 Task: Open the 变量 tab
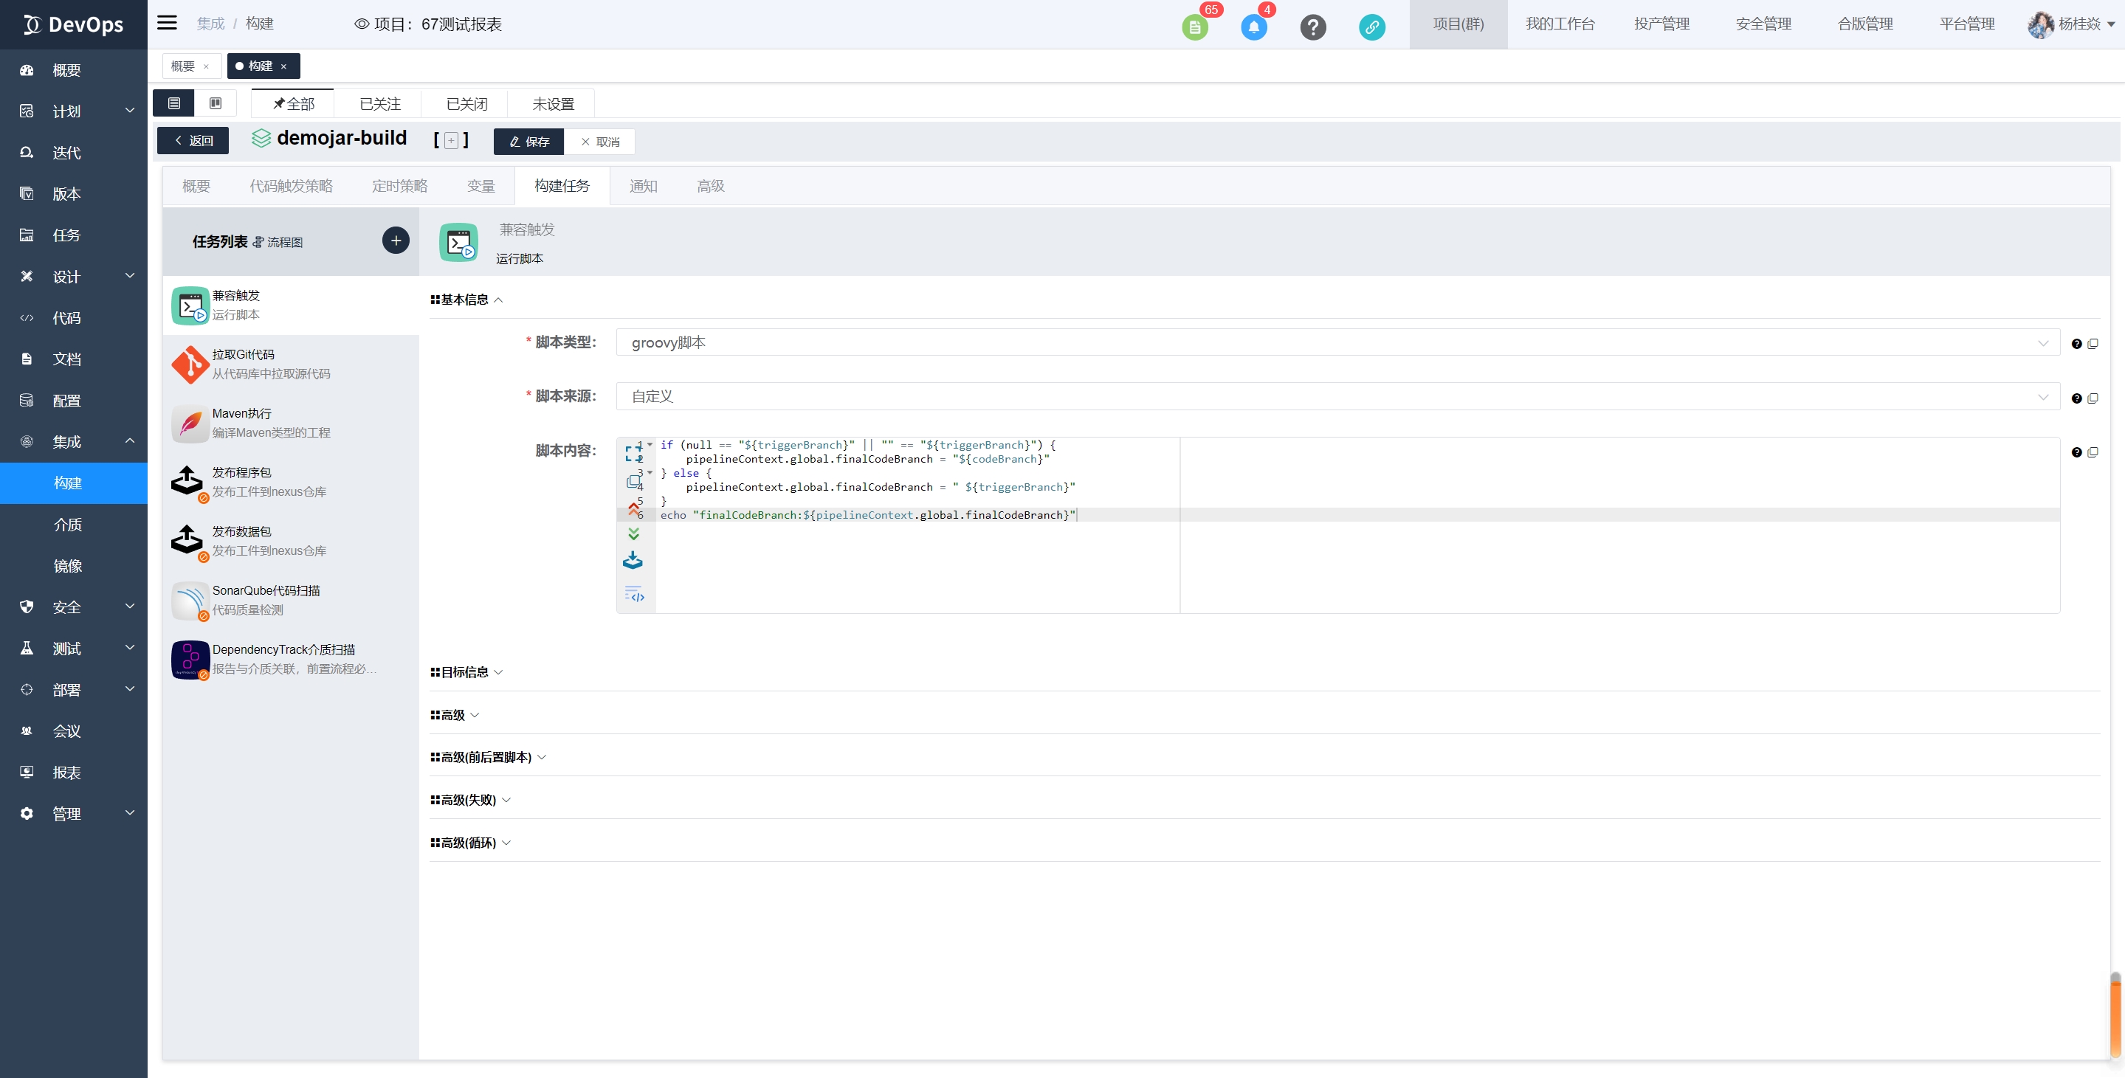(481, 187)
